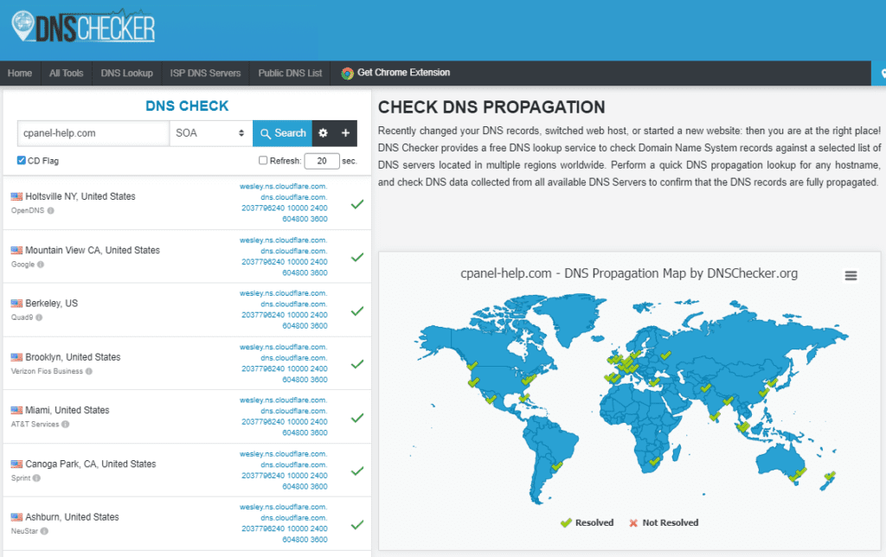
Task: Click the Chrome icon in navigation bar
Action: tap(348, 73)
